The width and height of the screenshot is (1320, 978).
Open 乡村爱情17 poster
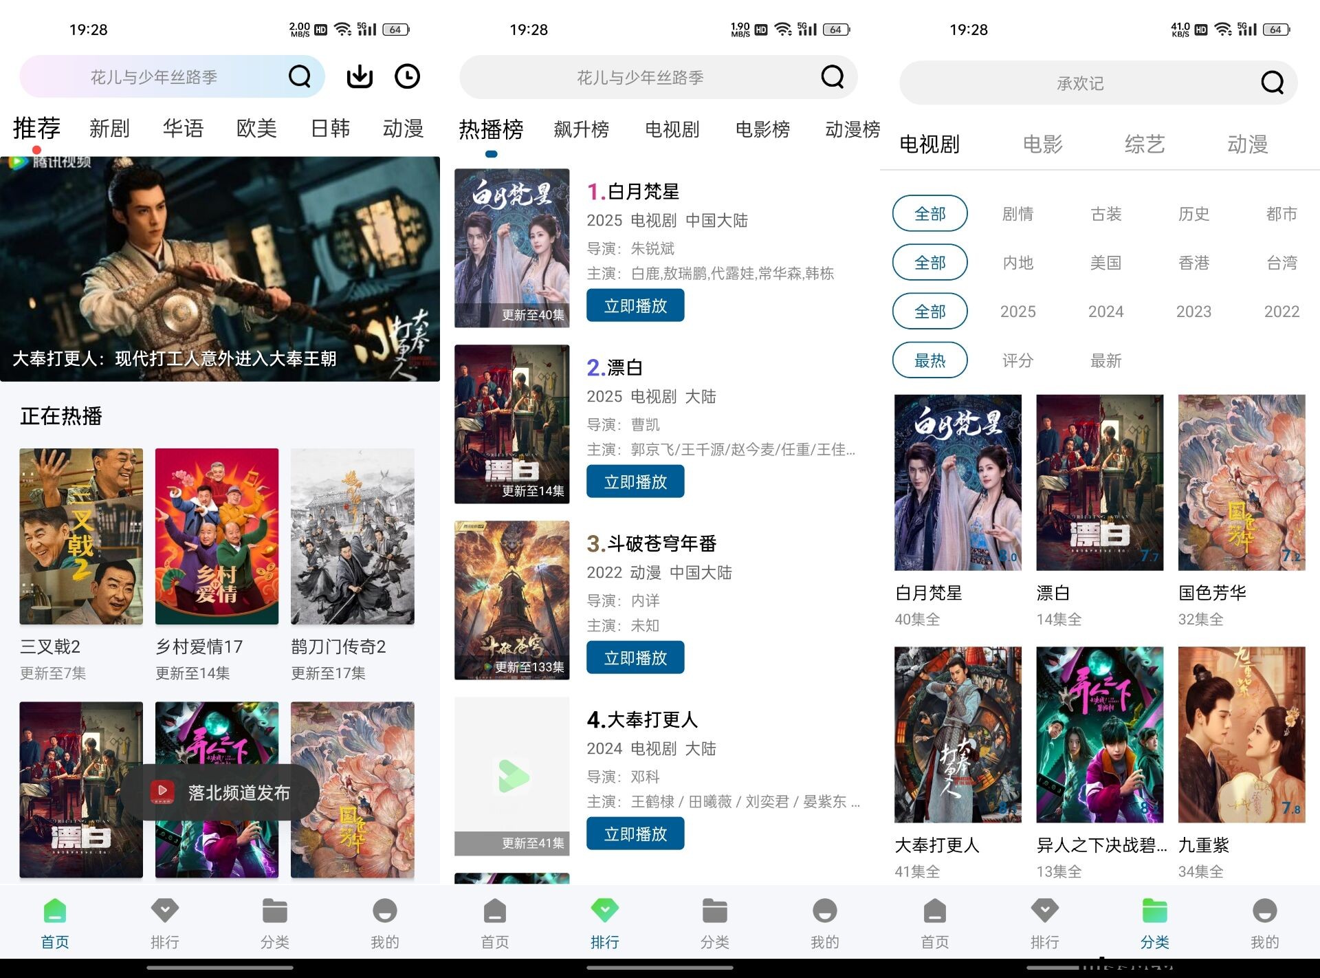tap(217, 536)
